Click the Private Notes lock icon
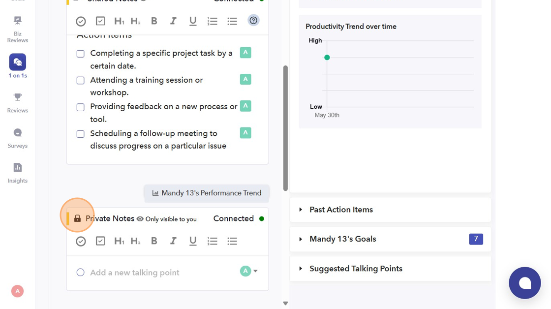Viewport: 551px width, 309px height. pos(77,218)
